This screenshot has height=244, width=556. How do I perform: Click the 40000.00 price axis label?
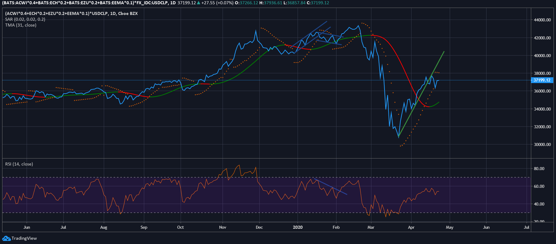542,56
